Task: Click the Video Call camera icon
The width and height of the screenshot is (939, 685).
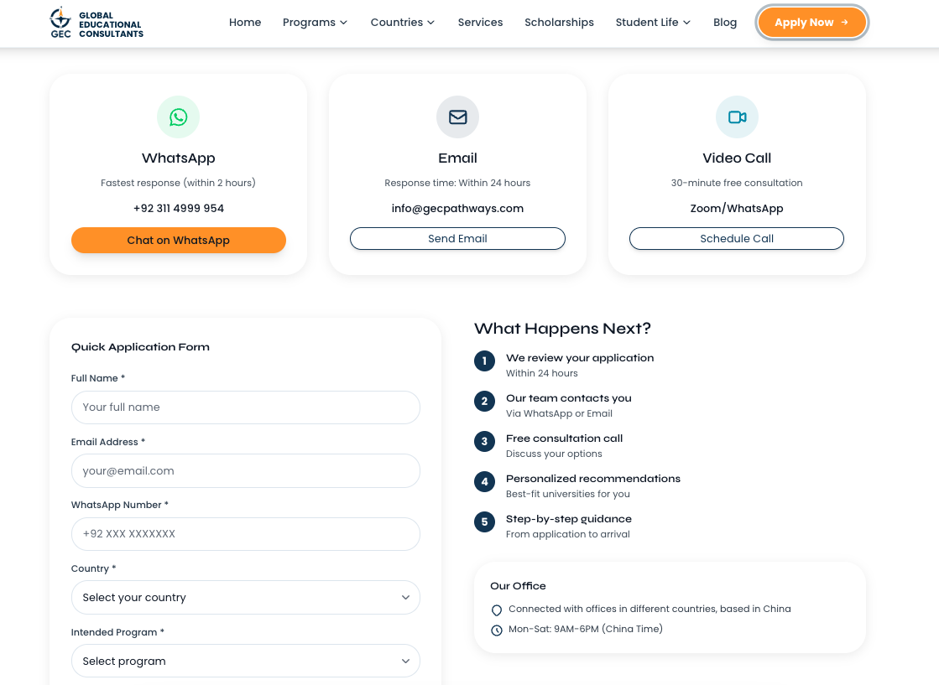Action: pos(737,117)
